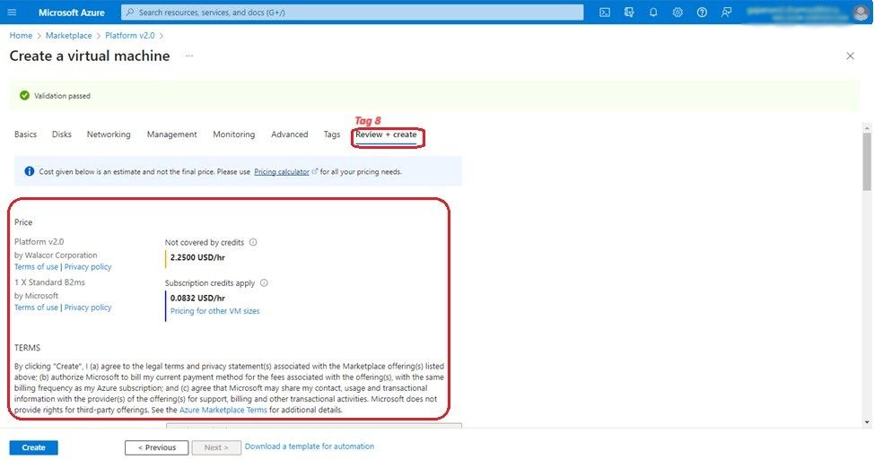Open Directories and subscriptions filter icon
Screen dimensions: 874x468
[629, 13]
